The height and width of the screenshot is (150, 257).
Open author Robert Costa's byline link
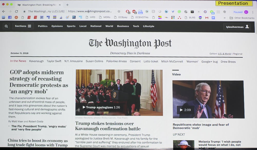pyautogui.click(x=36, y=121)
